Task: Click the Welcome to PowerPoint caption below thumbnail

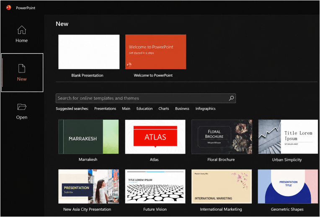Action: click(x=153, y=75)
